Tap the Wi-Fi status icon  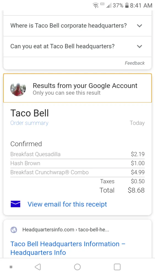point(96,6)
